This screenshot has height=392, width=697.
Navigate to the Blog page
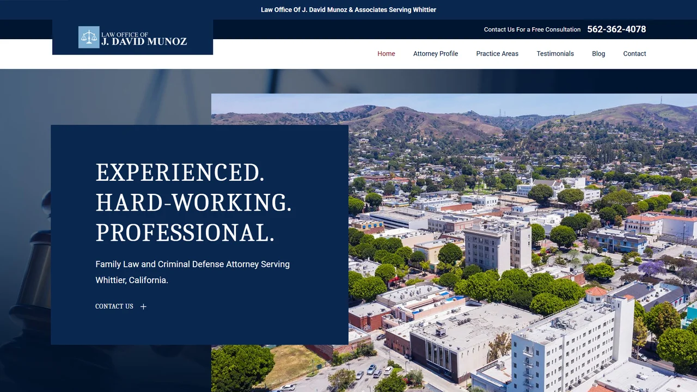tap(598, 53)
